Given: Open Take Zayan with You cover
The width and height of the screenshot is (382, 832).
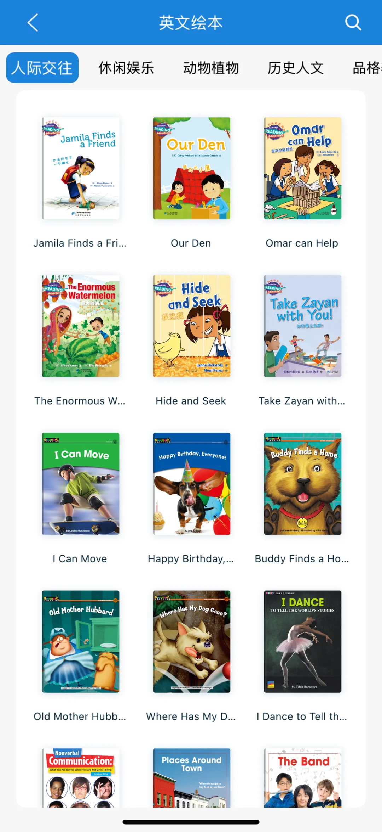Looking at the screenshot, I should click(302, 326).
